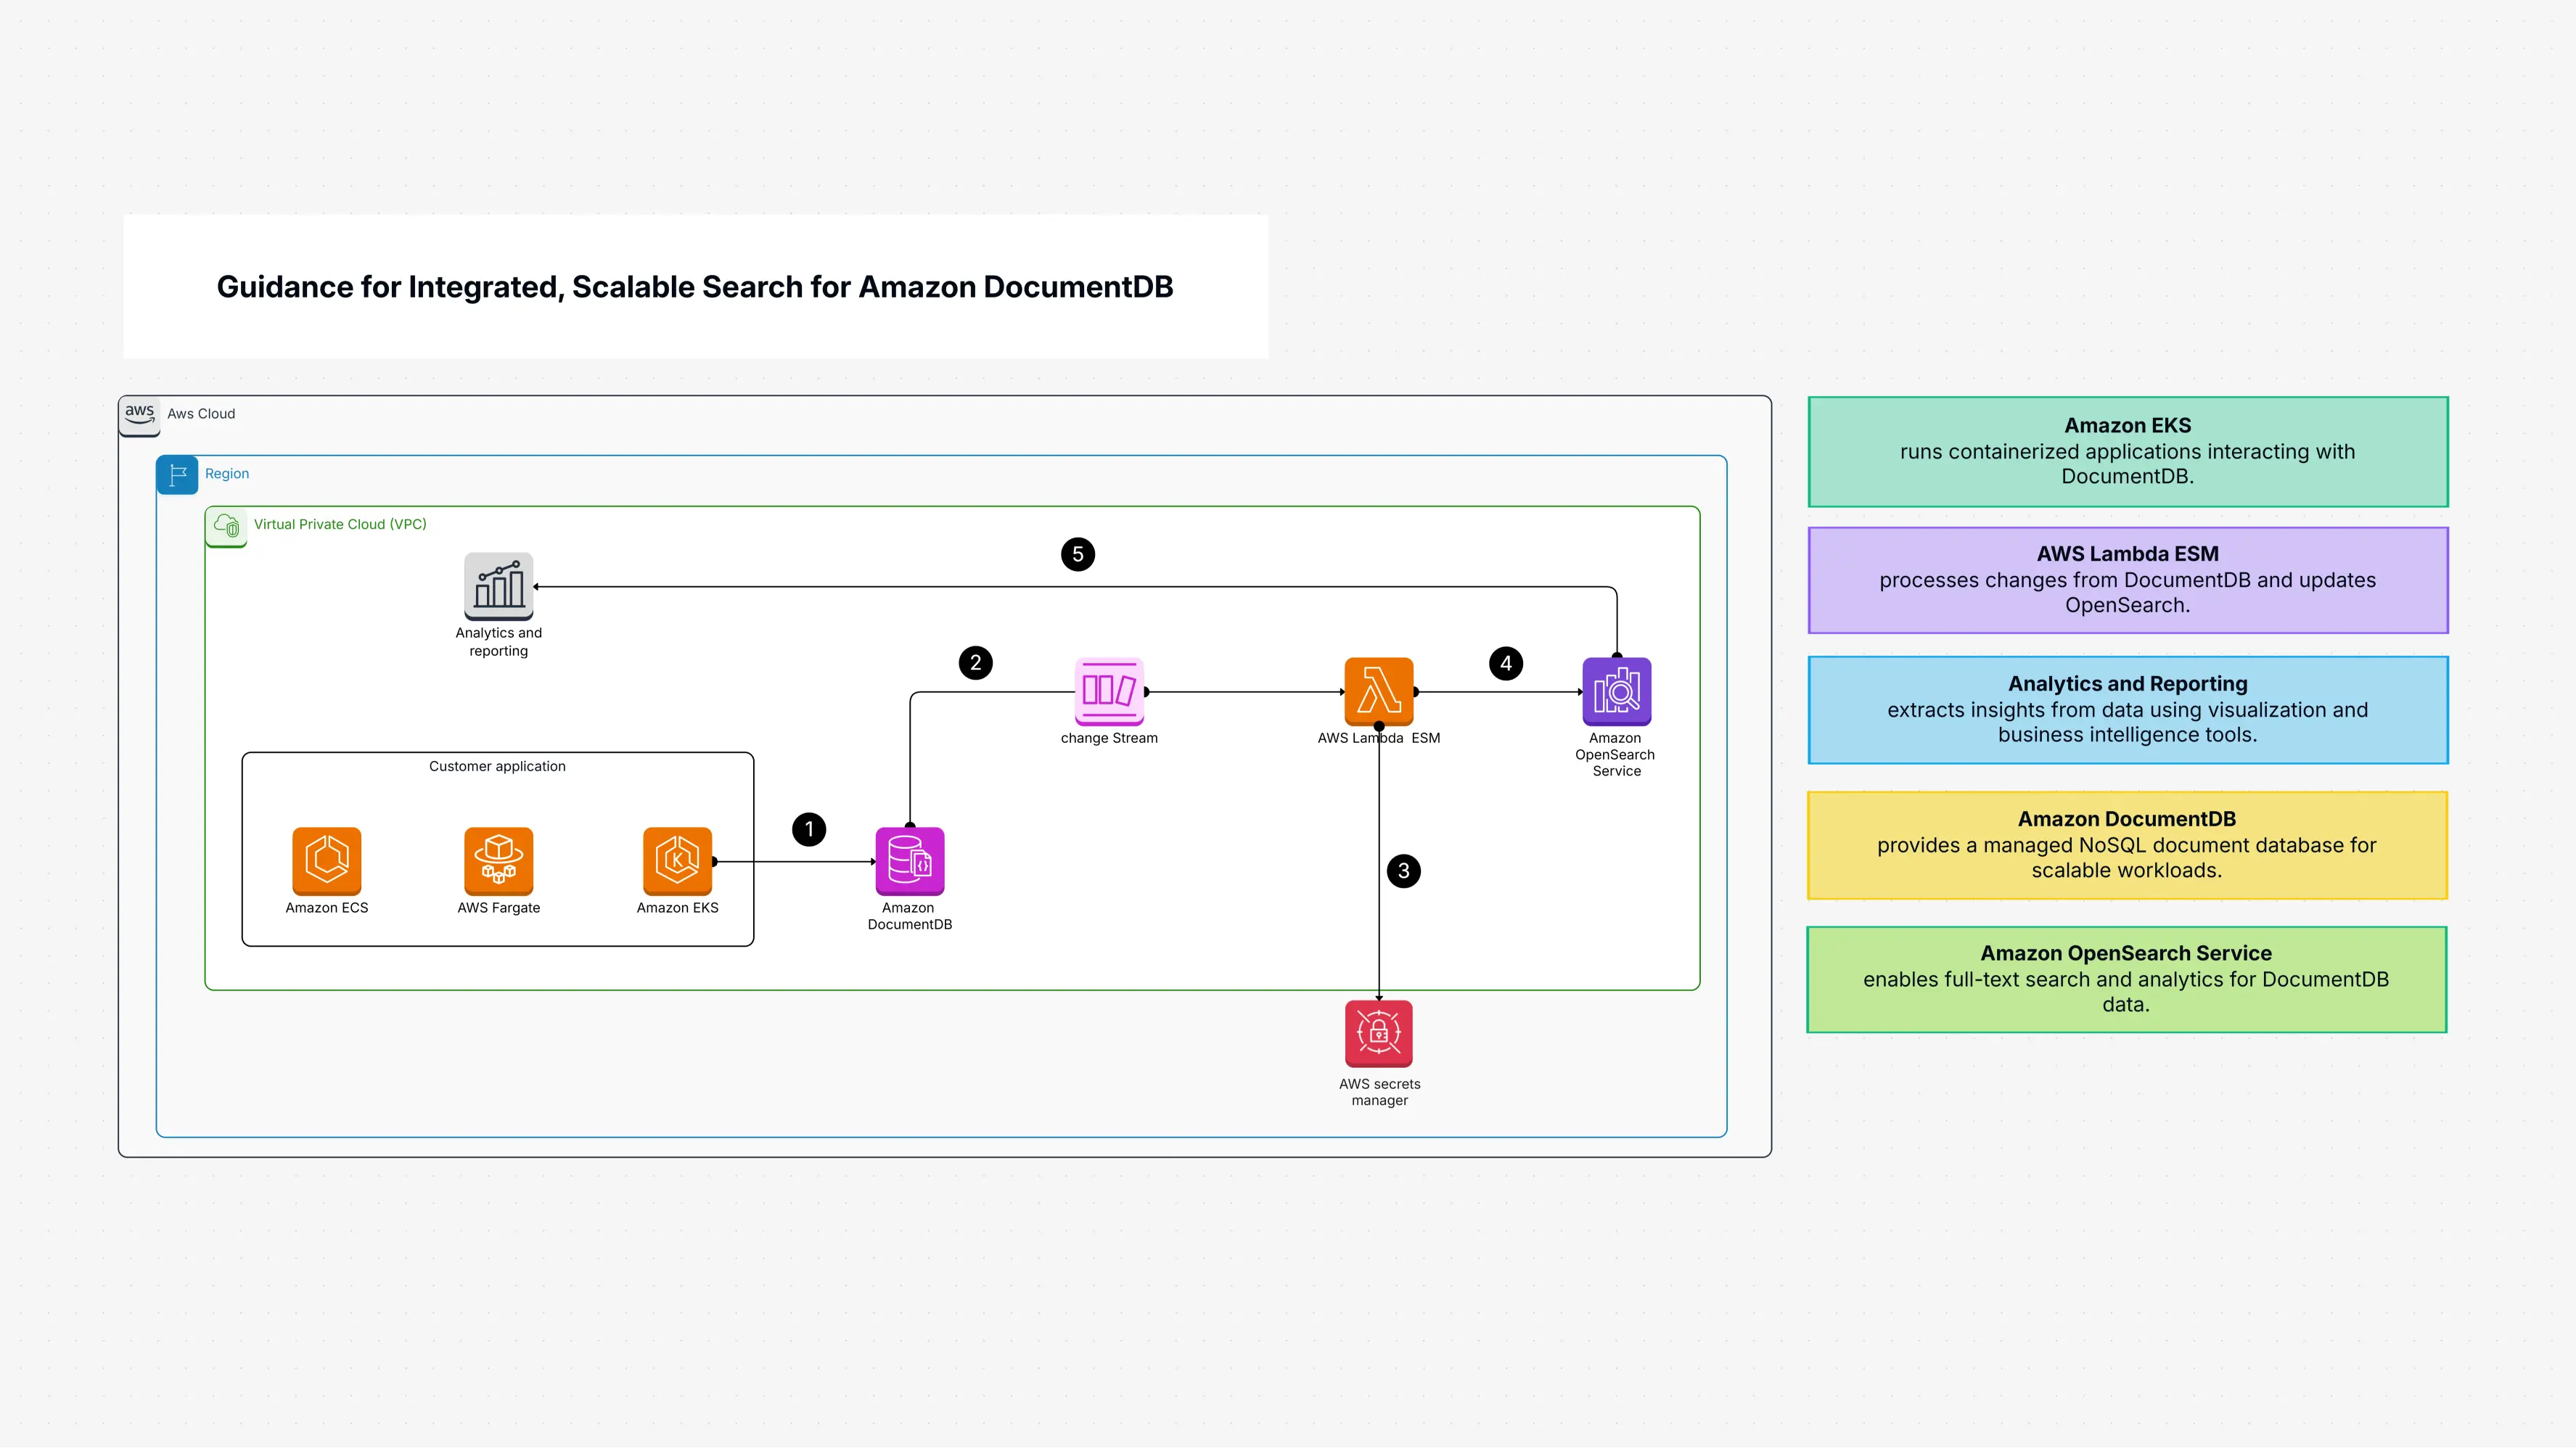Click the AWS Cloud logo badge

click(x=140, y=414)
